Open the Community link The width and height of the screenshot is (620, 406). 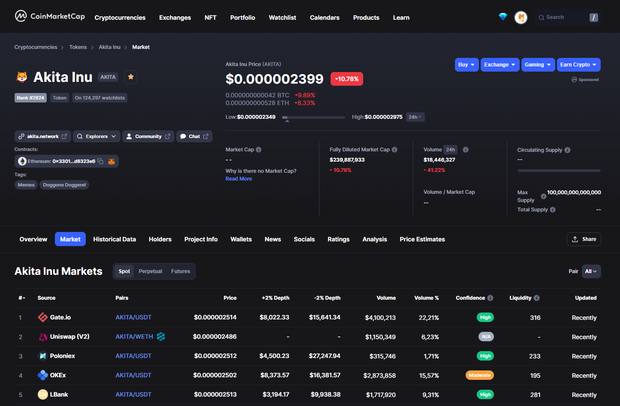[x=148, y=136]
